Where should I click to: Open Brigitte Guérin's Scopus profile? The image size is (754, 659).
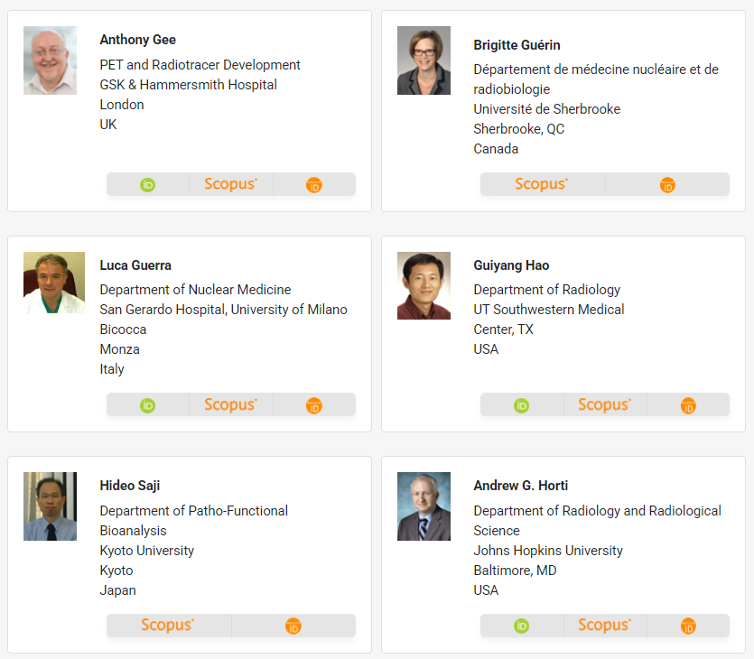click(542, 184)
